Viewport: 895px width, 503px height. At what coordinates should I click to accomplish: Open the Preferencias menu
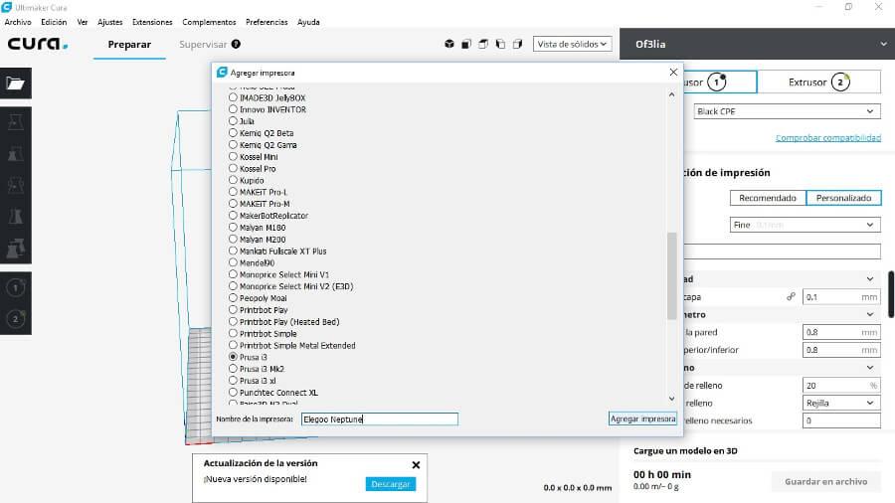coord(267,22)
